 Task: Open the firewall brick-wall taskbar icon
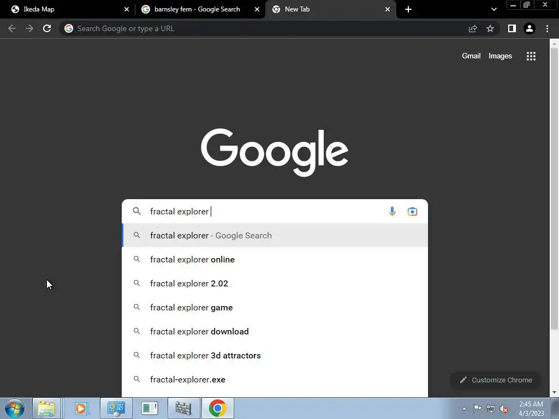click(183, 408)
